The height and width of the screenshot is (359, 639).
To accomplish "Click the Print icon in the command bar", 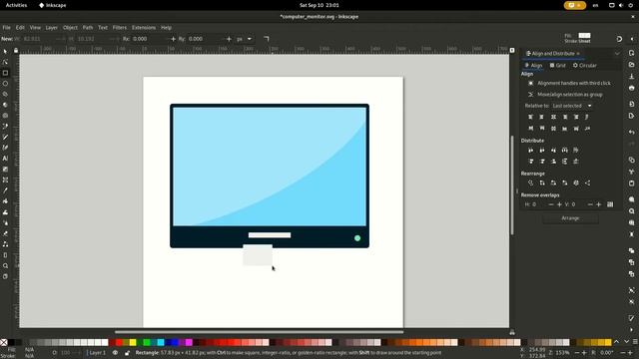I will 632,88.
